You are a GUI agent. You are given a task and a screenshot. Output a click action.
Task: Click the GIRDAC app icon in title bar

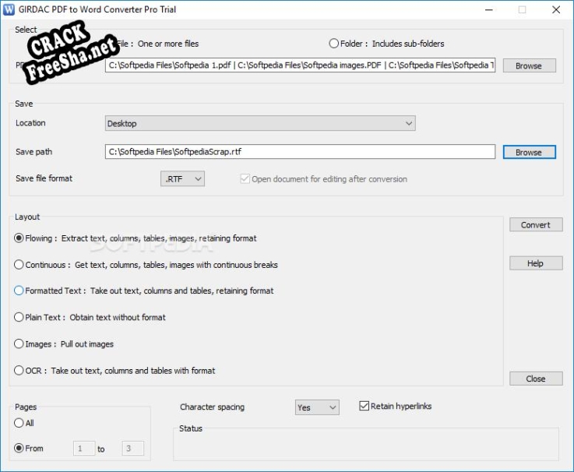pyautogui.click(x=9, y=9)
